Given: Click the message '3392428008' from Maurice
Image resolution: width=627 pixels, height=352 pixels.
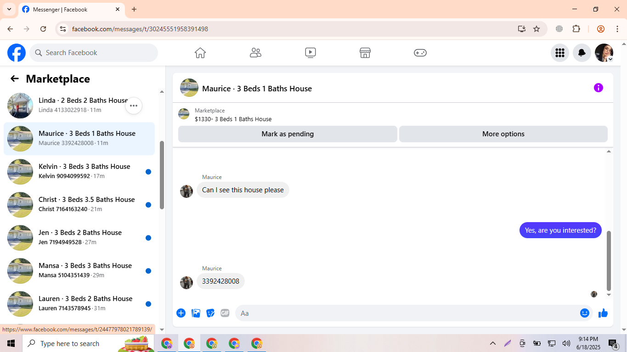Looking at the screenshot, I should (220, 281).
